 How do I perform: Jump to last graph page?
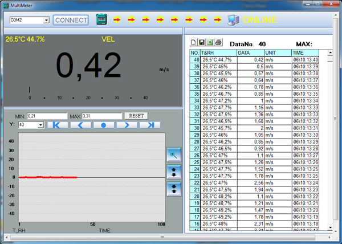(x=150, y=125)
